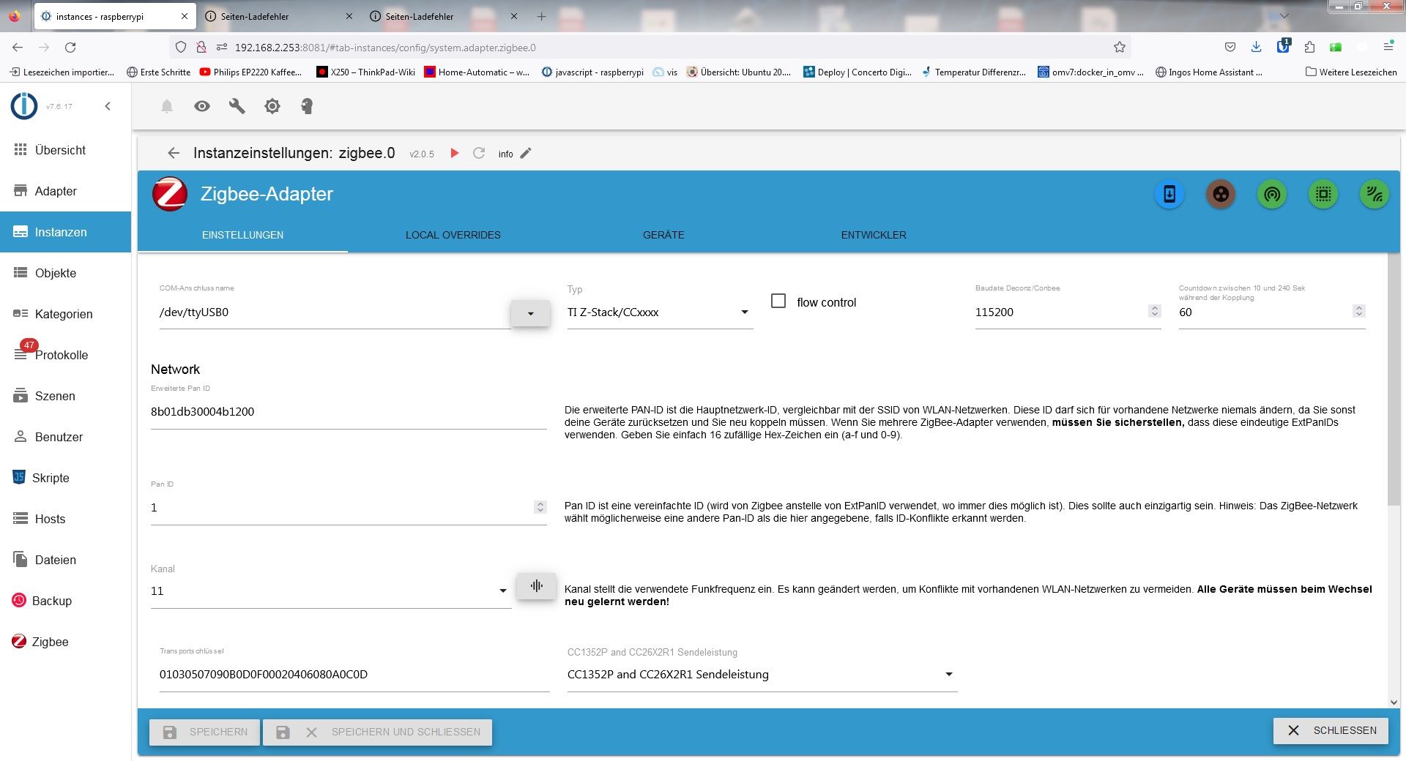Open Szenen in the sidebar
This screenshot has height=761, width=1406.
pos(66,396)
